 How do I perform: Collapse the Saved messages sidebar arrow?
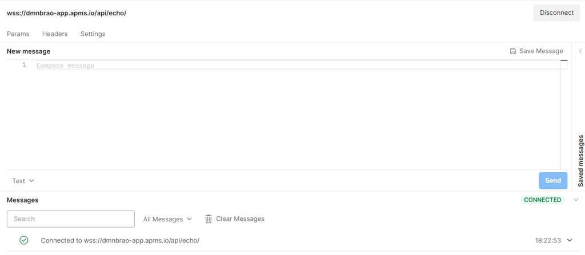580,51
